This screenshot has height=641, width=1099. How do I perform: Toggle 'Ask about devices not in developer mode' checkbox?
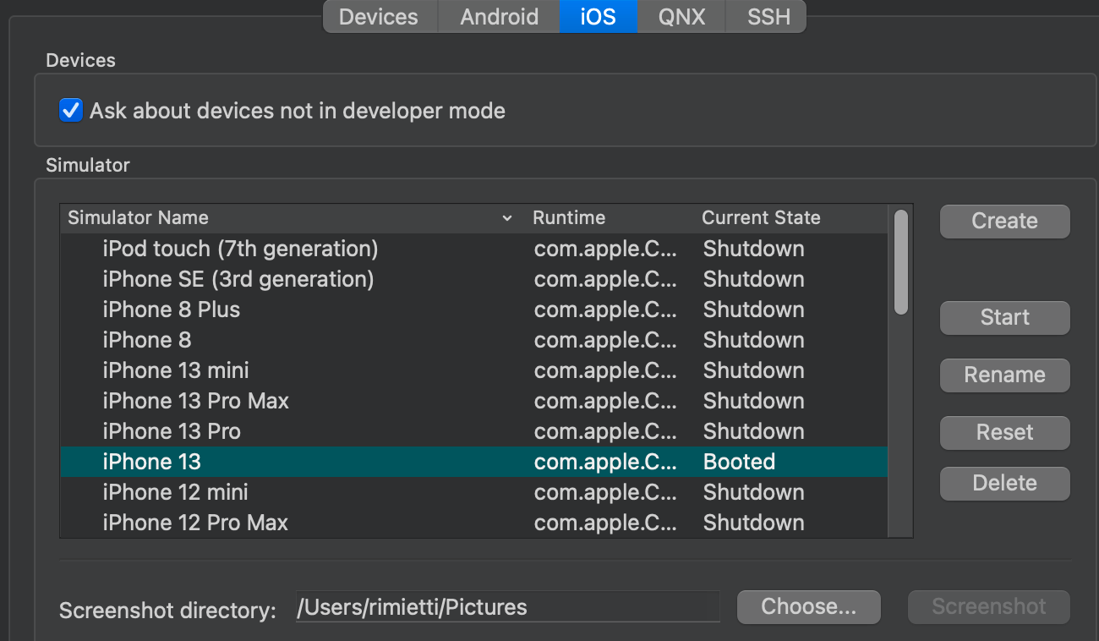point(71,111)
